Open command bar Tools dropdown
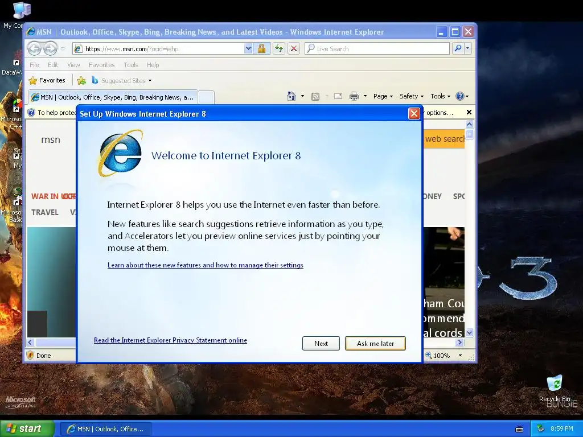This screenshot has height=437, width=583. click(440, 96)
